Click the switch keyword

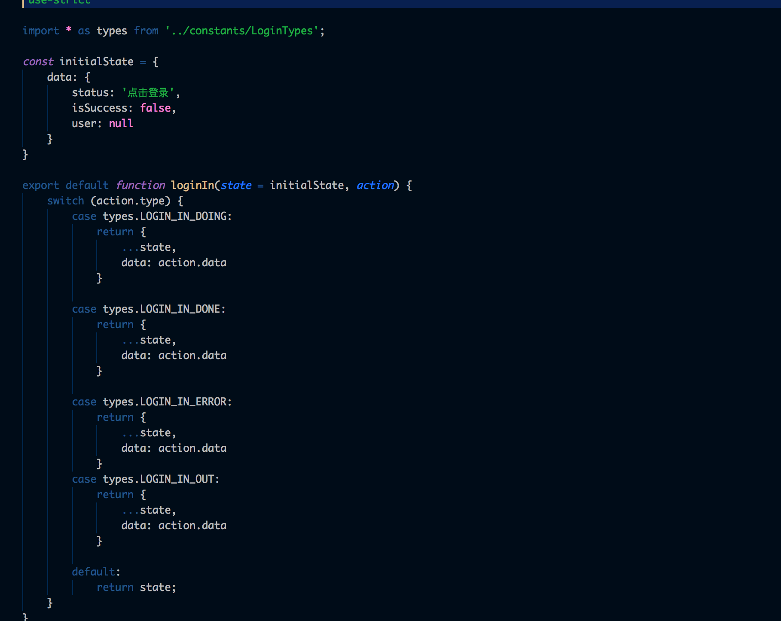tap(66, 201)
